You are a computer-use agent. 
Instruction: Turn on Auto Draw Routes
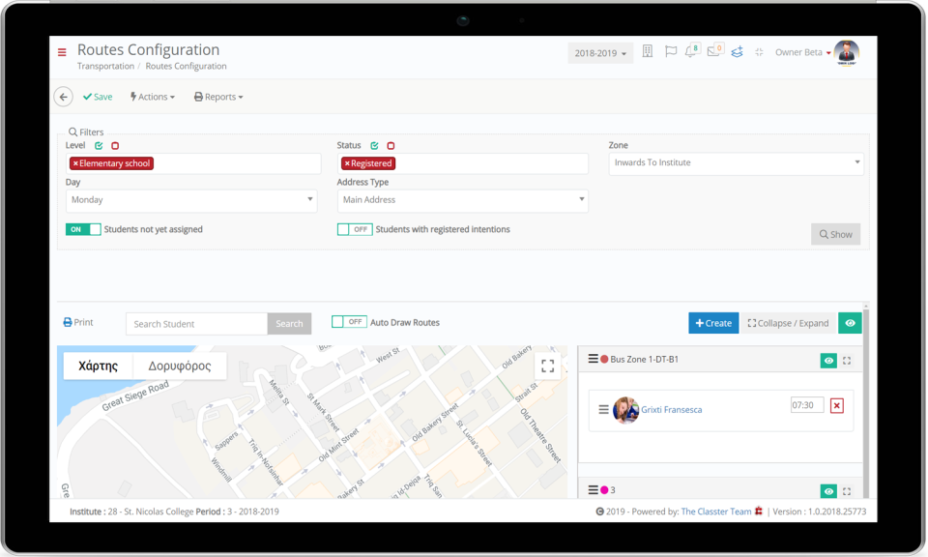click(348, 320)
